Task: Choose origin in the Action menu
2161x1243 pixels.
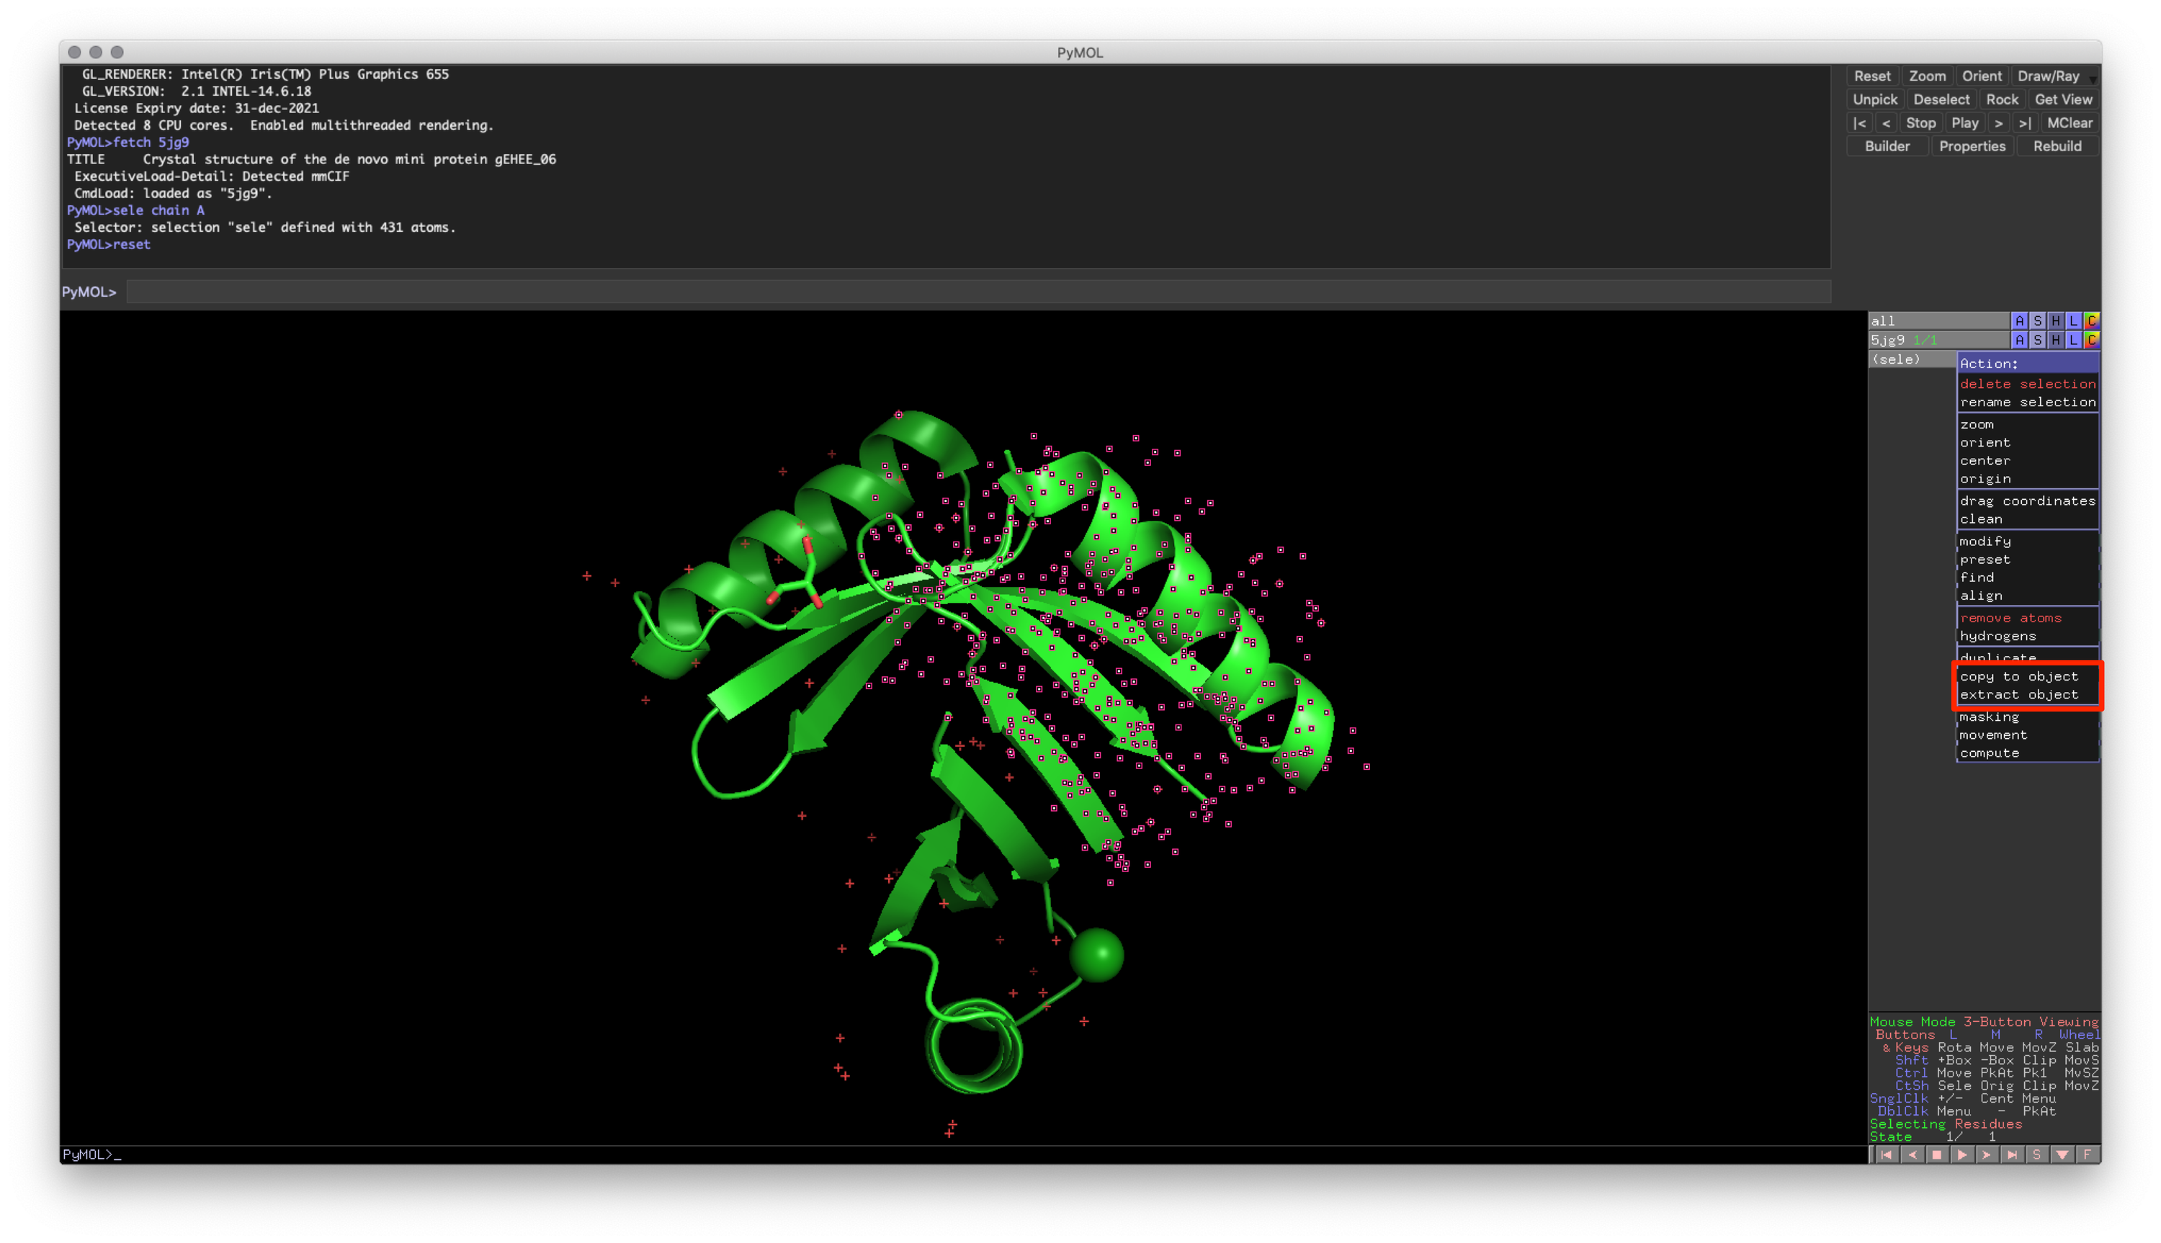Action: pos(2027,479)
